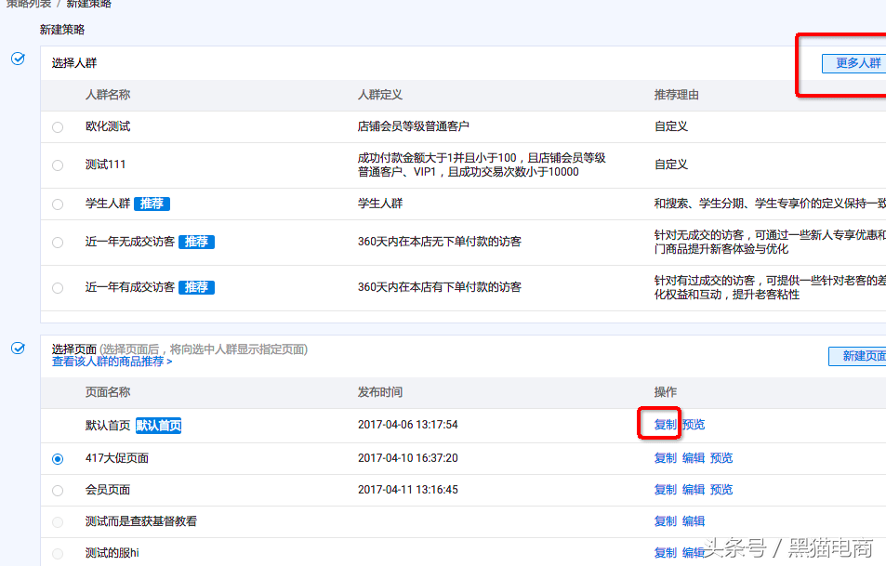Go to 策略列表 breadcrumb

[28, 4]
